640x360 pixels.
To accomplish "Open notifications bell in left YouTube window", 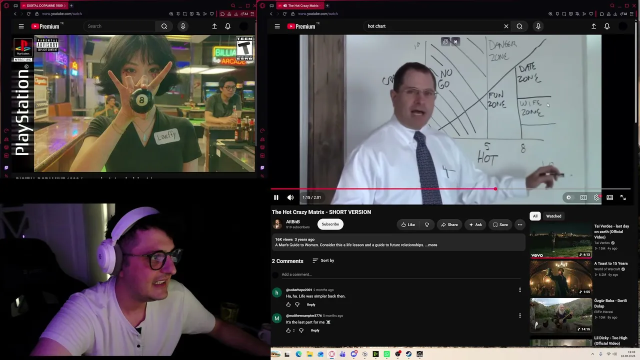I will 227,26.
